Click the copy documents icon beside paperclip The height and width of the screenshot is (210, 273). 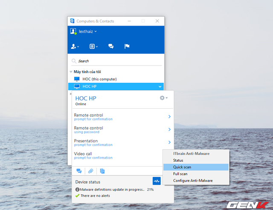coord(102,171)
